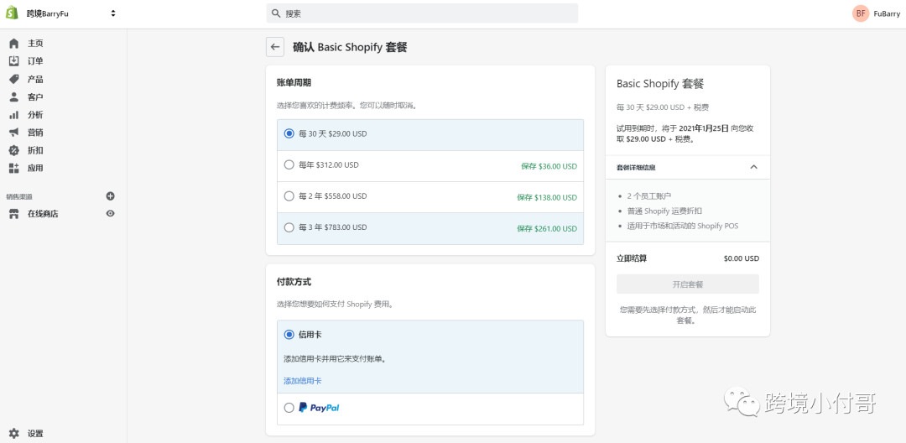
Task: Open 分析 in sidebar
Action: pyautogui.click(x=35, y=115)
